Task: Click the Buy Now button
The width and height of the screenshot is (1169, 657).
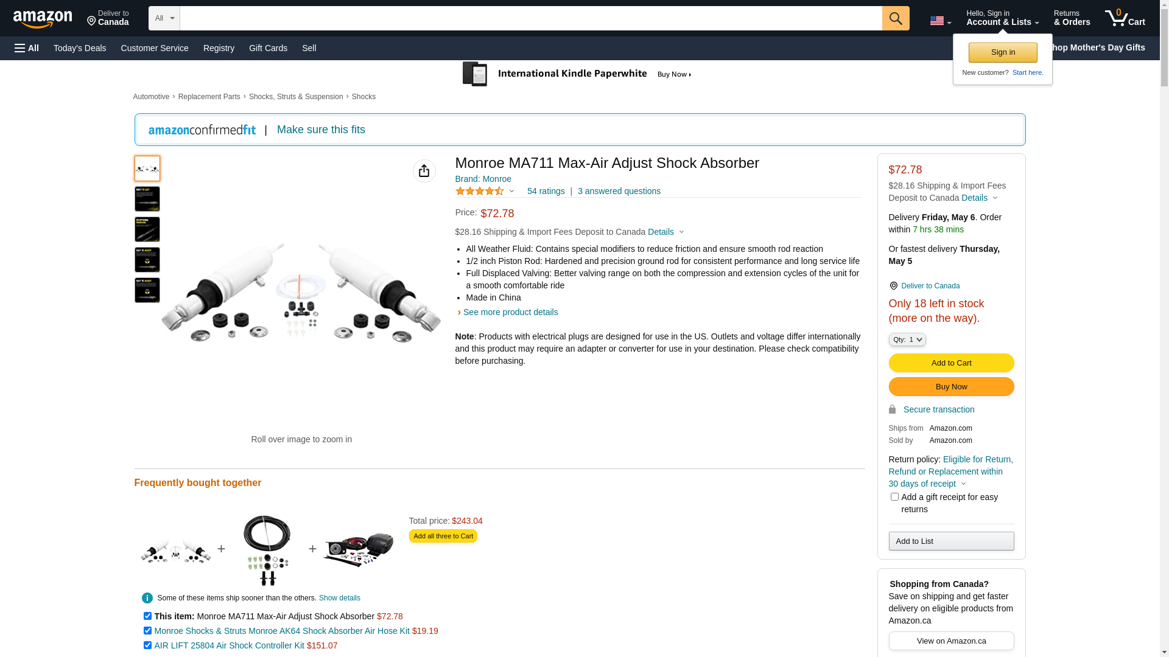Action: coord(951,387)
